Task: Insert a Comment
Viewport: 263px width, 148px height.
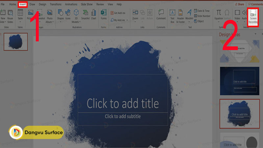Action: coord(161,15)
